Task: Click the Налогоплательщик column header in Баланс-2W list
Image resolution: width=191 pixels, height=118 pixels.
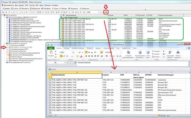Action: [170, 15]
